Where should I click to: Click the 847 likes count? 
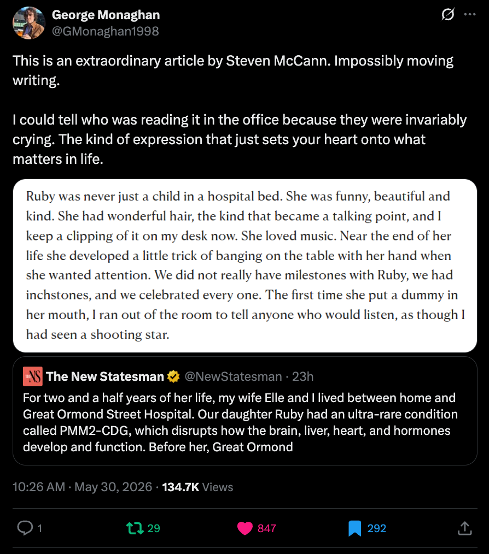tap(267, 528)
